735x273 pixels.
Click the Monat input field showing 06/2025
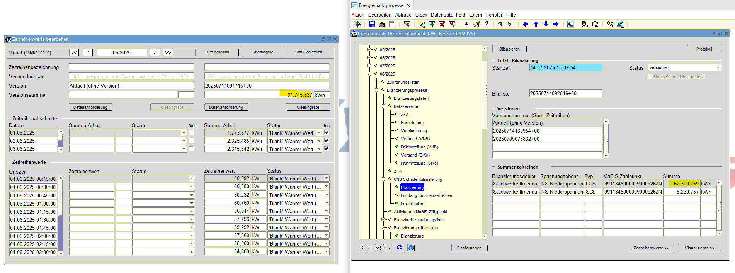(121, 52)
